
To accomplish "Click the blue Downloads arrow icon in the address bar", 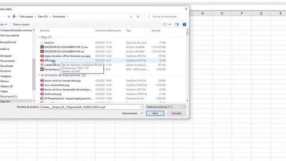I will click(x=14, y=17).
